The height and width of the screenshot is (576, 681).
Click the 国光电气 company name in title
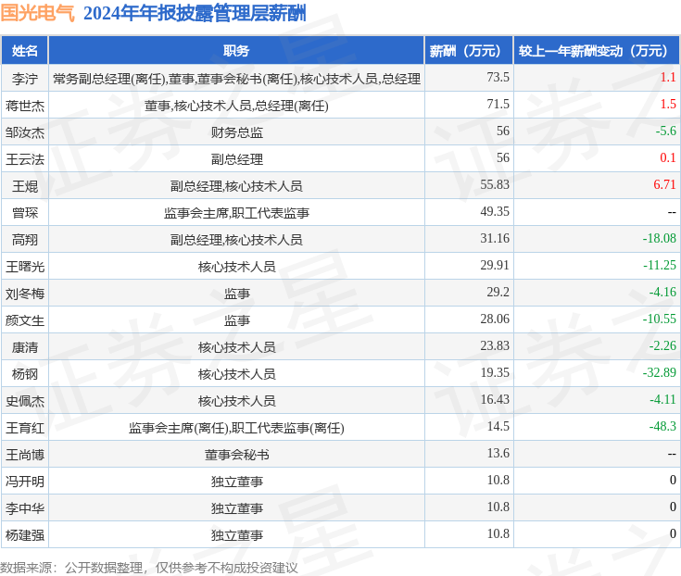pos(38,13)
